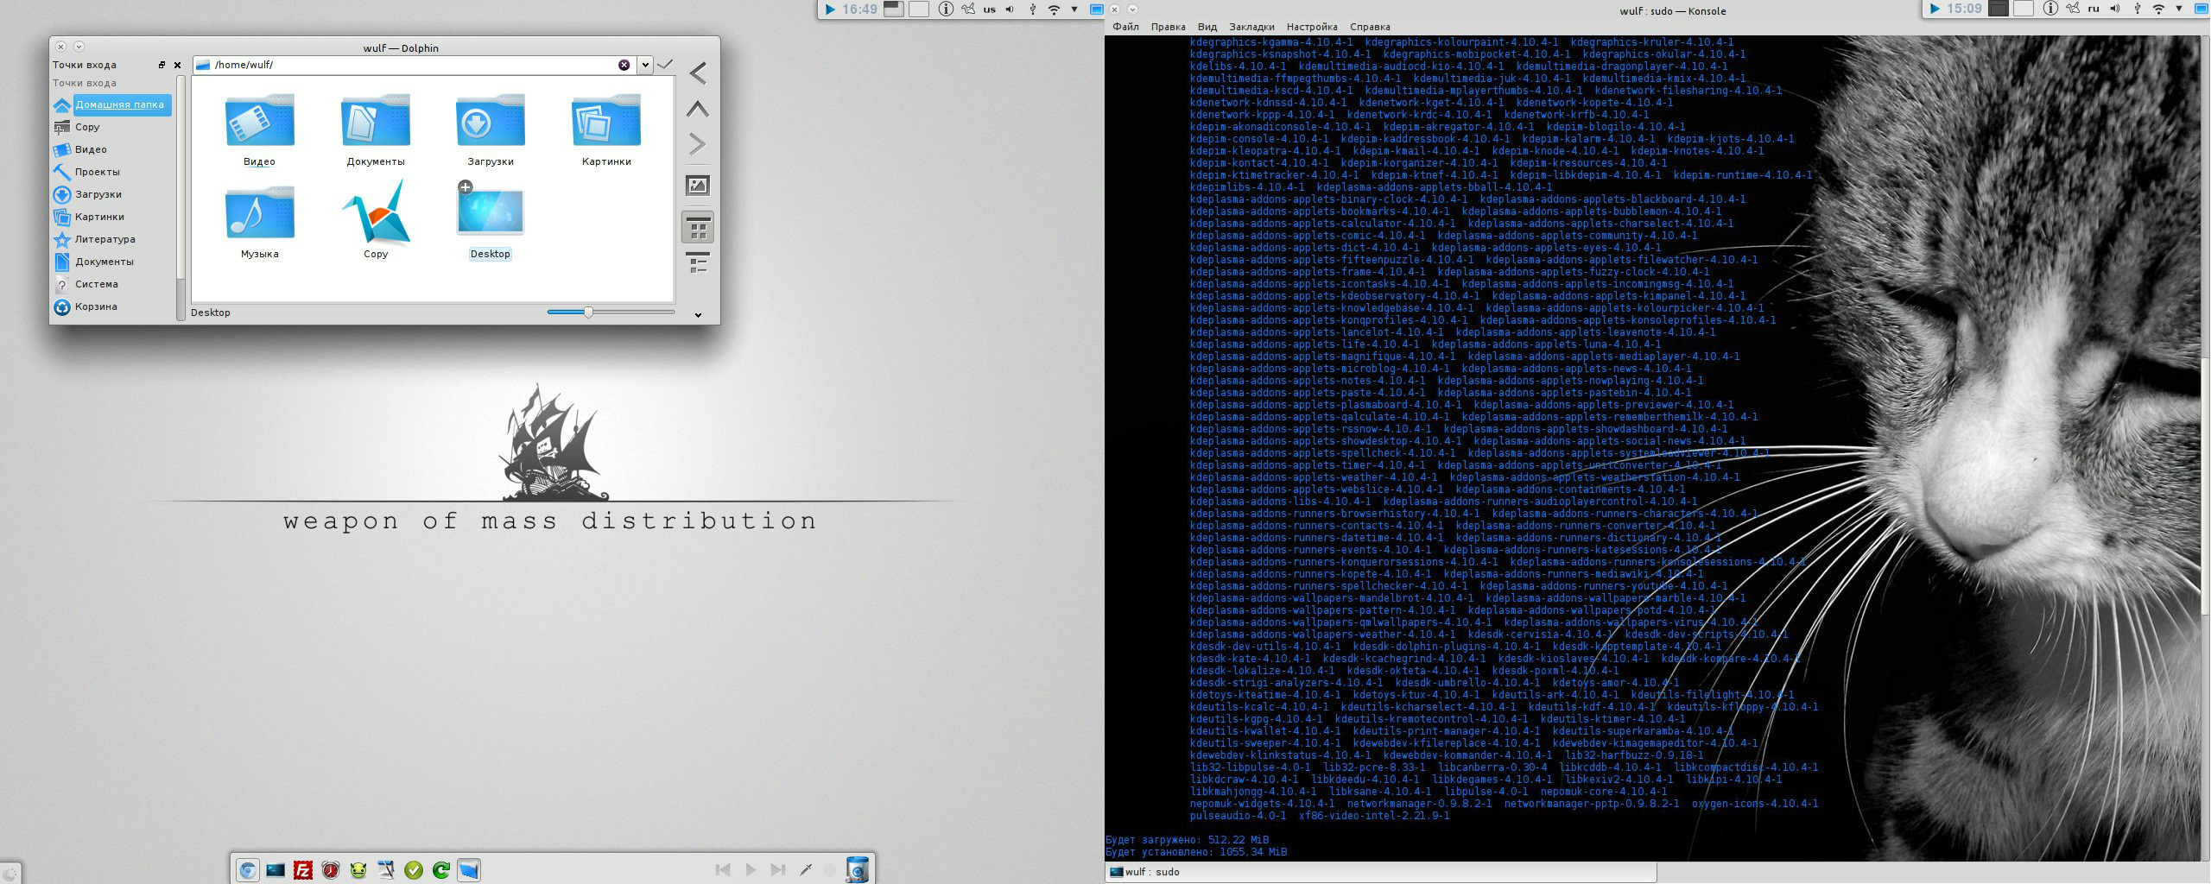The image size is (2211, 884).
Task: Open Справка menu in Konsole
Action: [1369, 27]
